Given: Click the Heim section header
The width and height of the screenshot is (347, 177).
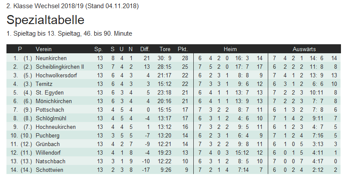Looking at the screenshot, I should tap(230, 49).
